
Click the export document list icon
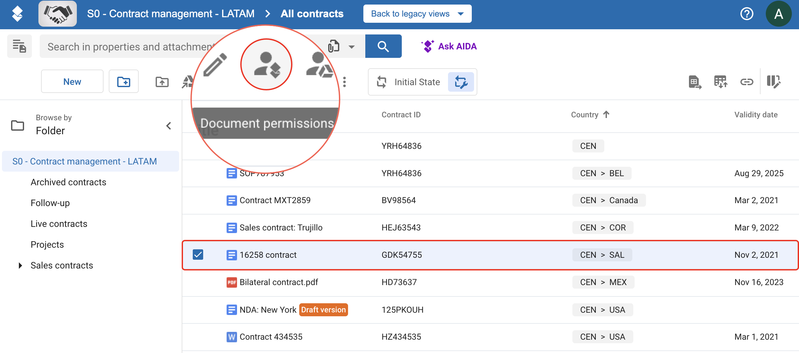(695, 82)
